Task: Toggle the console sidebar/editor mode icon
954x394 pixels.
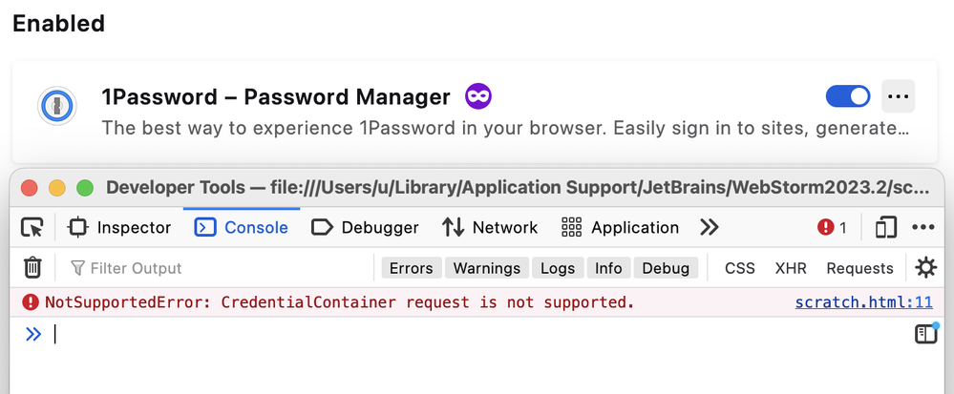Action: [925, 334]
